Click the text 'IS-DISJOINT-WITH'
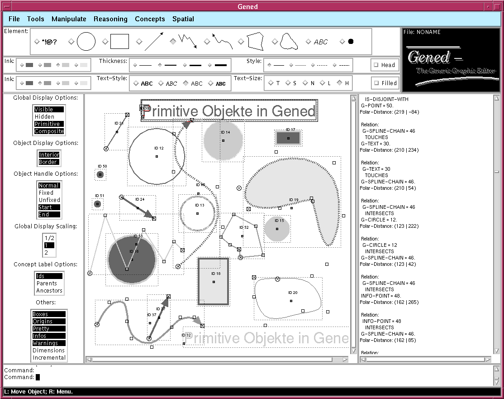Image resolution: width=504 pixels, height=399 pixels. (x=387, y=100)
